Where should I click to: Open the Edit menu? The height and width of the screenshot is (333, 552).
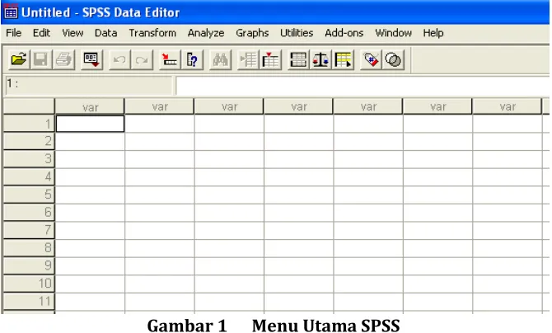[x=41, y=33]
